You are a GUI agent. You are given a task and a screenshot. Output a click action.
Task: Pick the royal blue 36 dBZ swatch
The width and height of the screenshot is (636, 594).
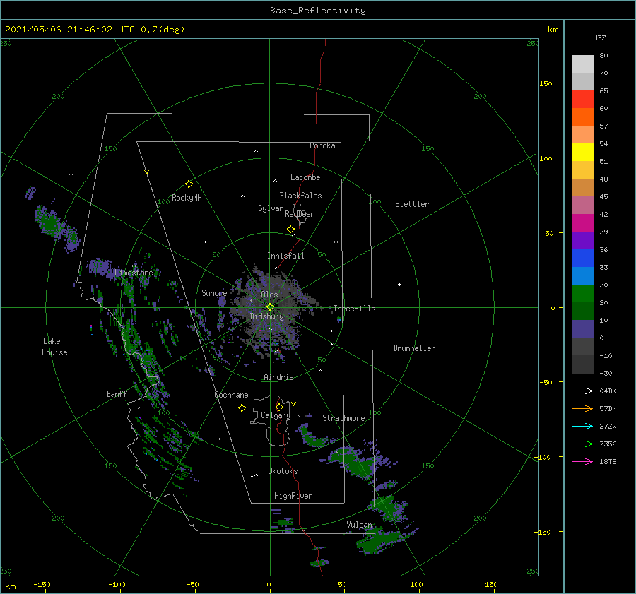[x=582, y=258]
